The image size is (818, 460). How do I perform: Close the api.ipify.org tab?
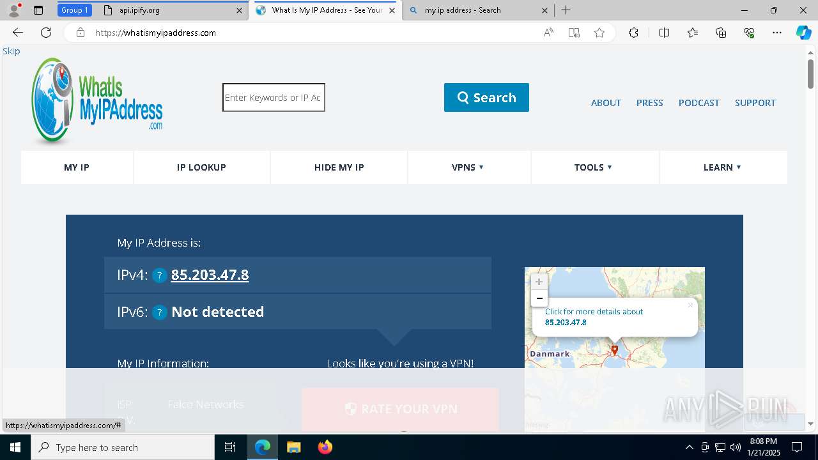tap(240, 10)
